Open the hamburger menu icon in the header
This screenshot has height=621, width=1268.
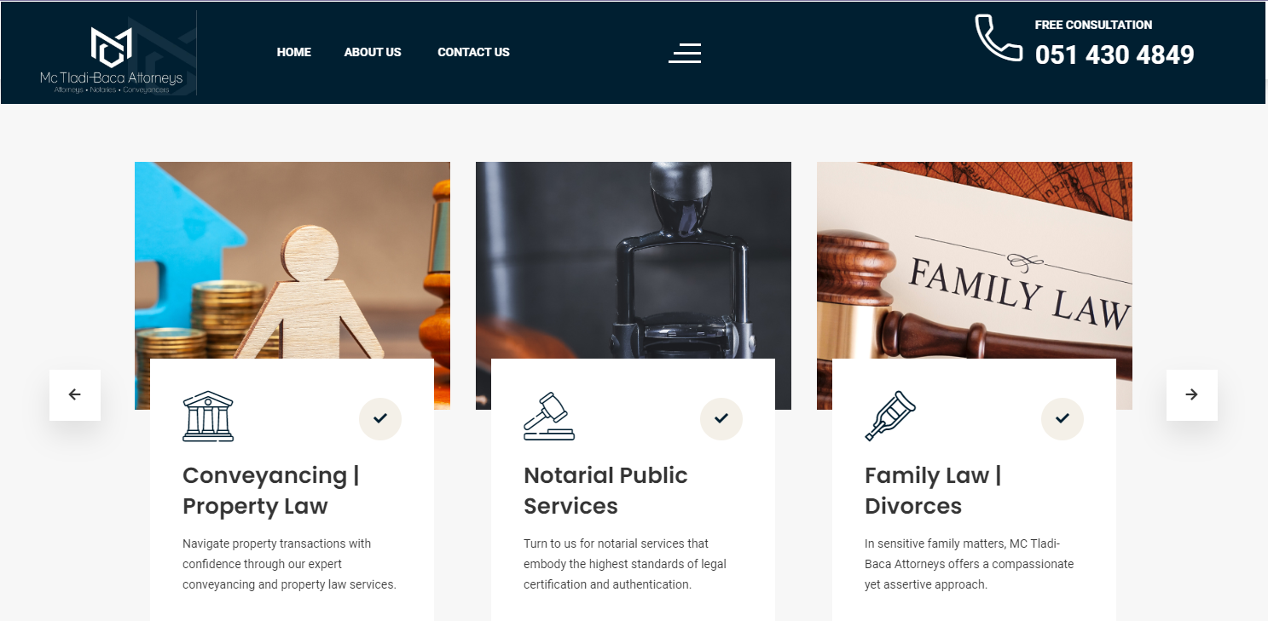tap(685, 53)
